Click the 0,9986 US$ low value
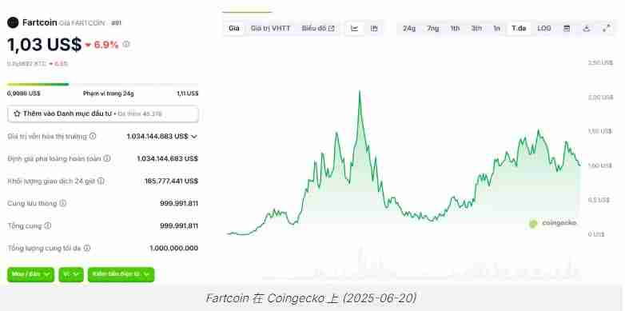Image resolution: width=625 pixels, height=311 pixels. [x=23, y=94]
